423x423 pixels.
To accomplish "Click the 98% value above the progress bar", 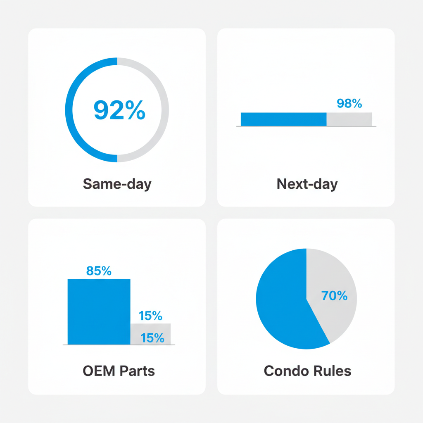I will click(x=349, y=103).
